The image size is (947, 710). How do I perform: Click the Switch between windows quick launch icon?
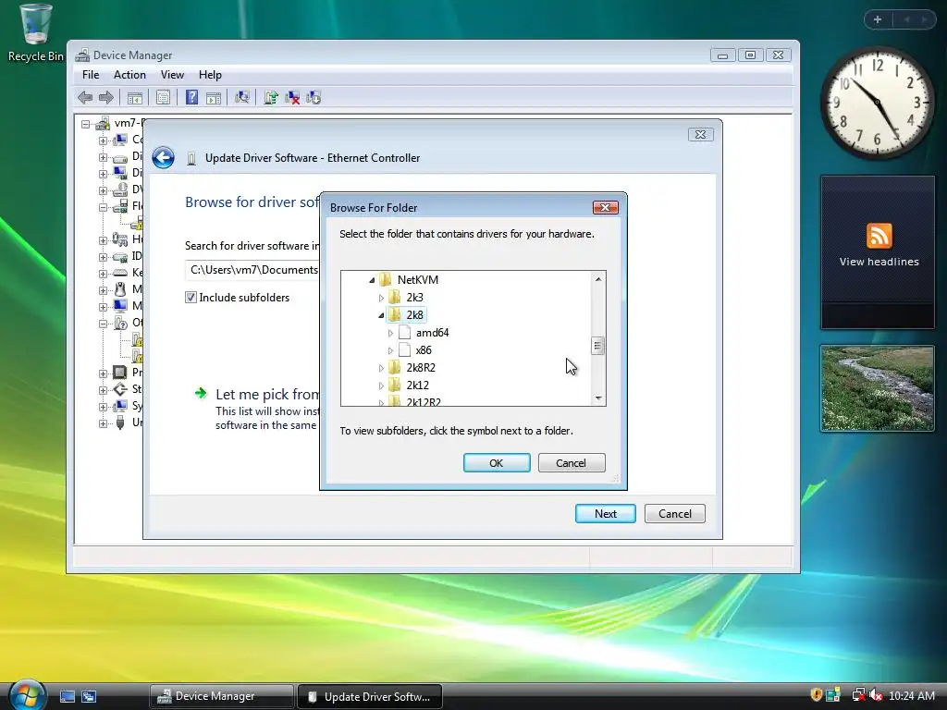[89, 696]
